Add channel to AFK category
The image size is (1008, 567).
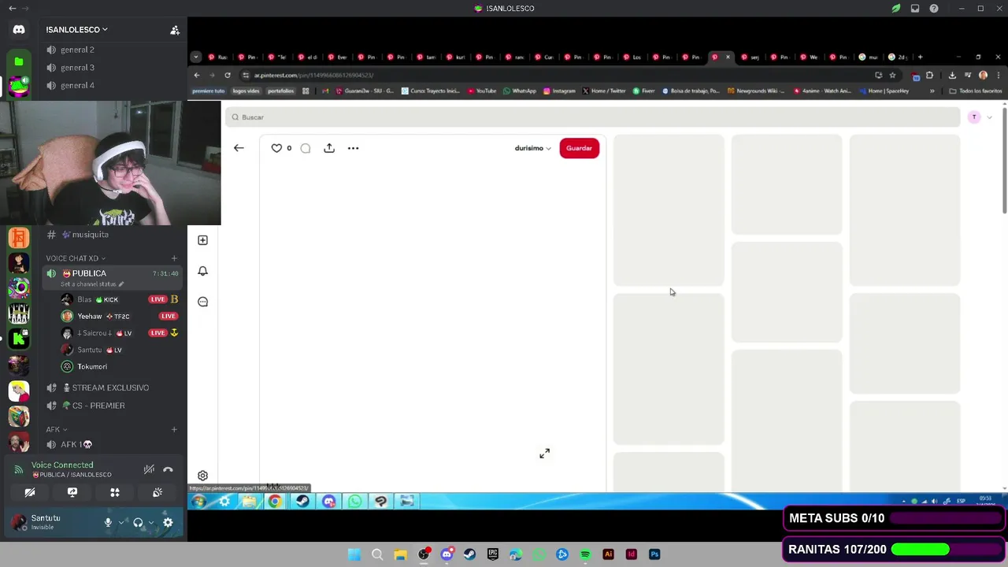pos(174,429)
